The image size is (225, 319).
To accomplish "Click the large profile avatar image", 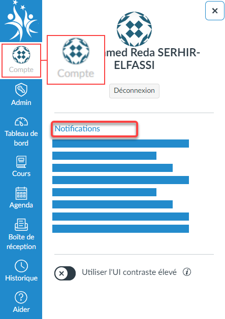I will point(134,29).
